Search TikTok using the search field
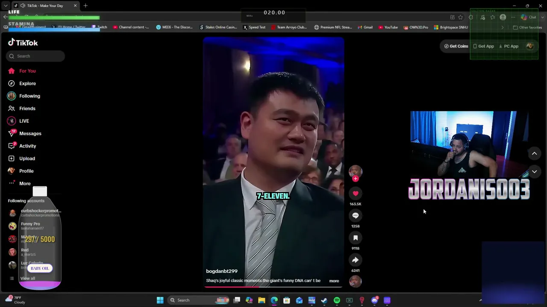This screenshot has height=307, width=547. pyautogui.click(x=35, y=56)
